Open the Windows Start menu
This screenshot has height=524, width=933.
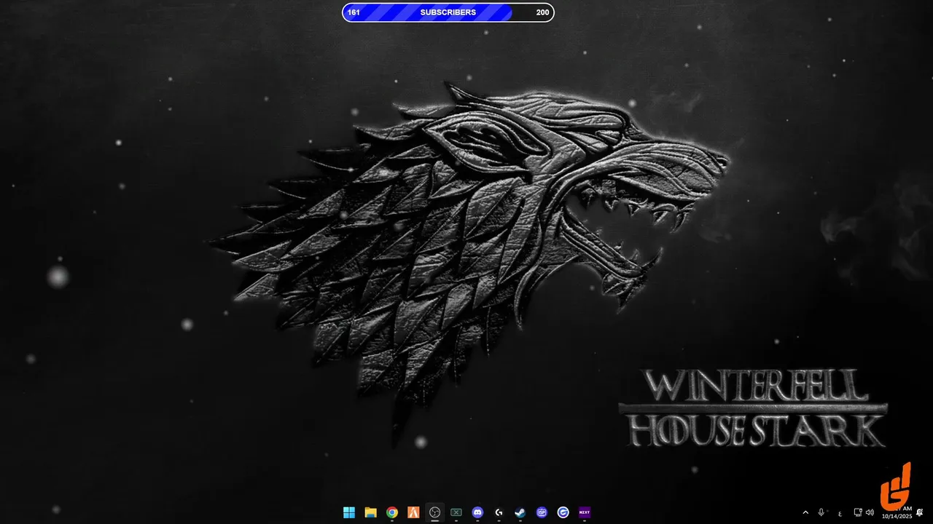[x=349, y=512]
